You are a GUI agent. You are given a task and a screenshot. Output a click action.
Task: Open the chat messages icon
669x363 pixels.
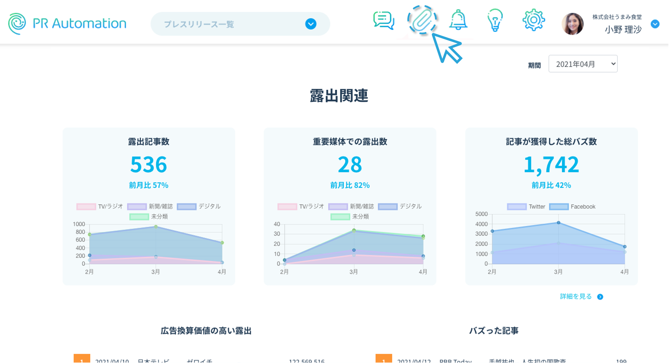pyautogui.click(x=384, y=21)
